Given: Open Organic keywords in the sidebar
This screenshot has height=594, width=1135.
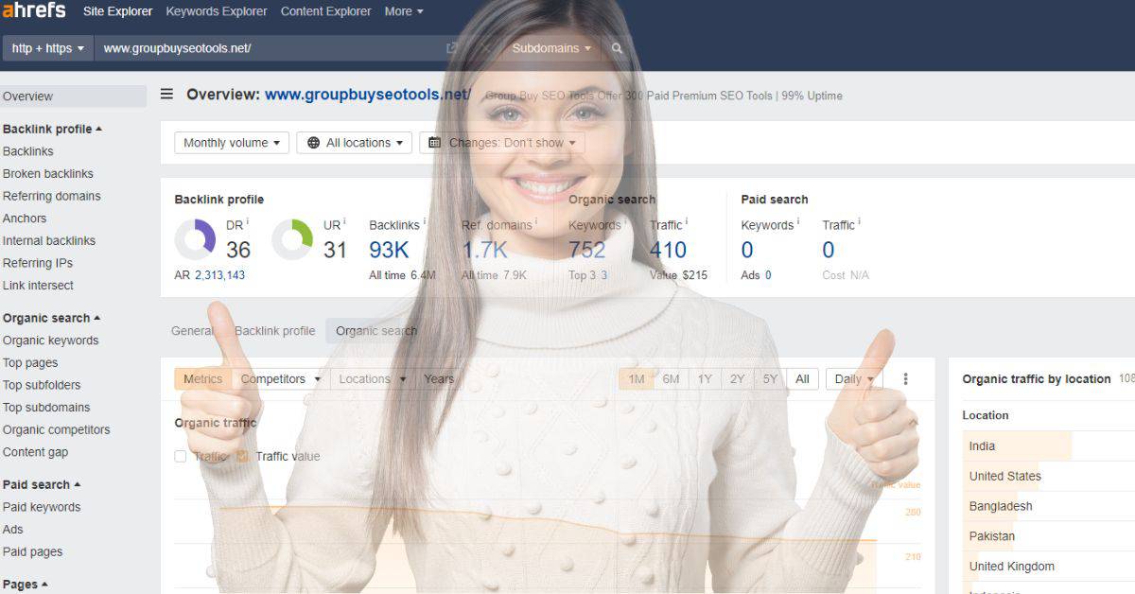Looking at the screenshot, I should [51, 341].
